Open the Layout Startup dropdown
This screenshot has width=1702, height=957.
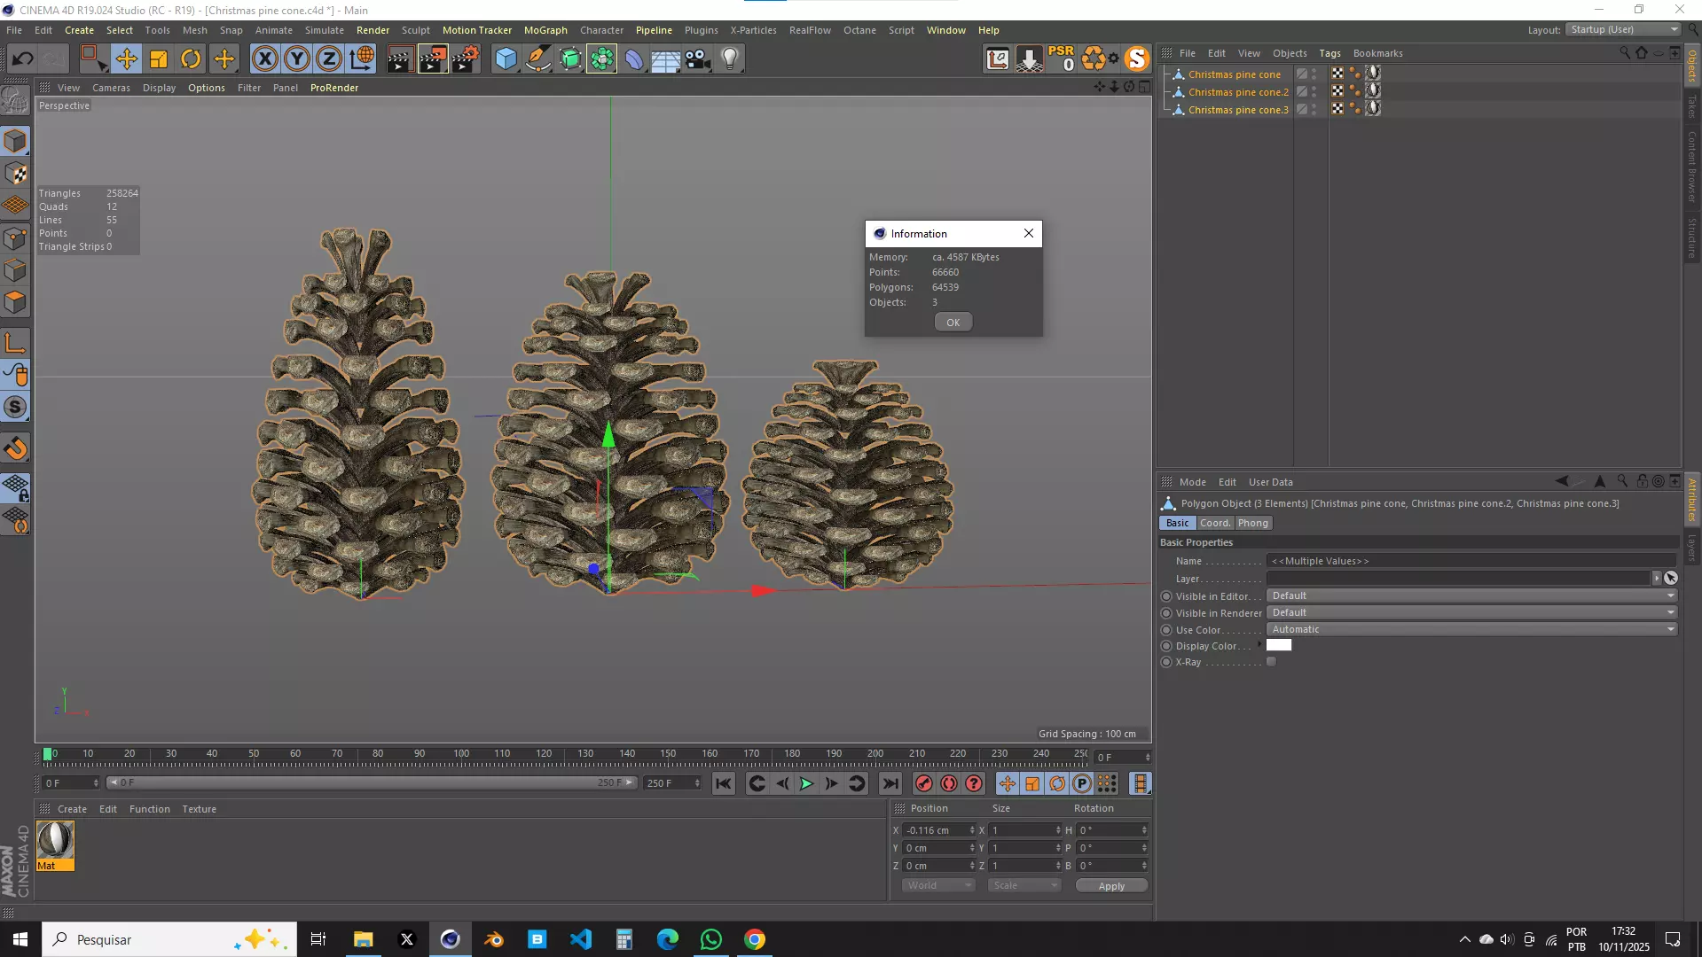tap(1624, 29)
